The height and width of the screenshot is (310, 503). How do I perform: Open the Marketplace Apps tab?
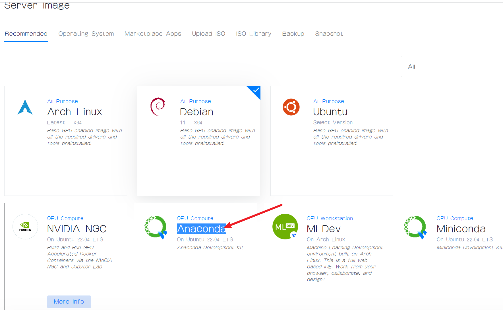point(153,34)
